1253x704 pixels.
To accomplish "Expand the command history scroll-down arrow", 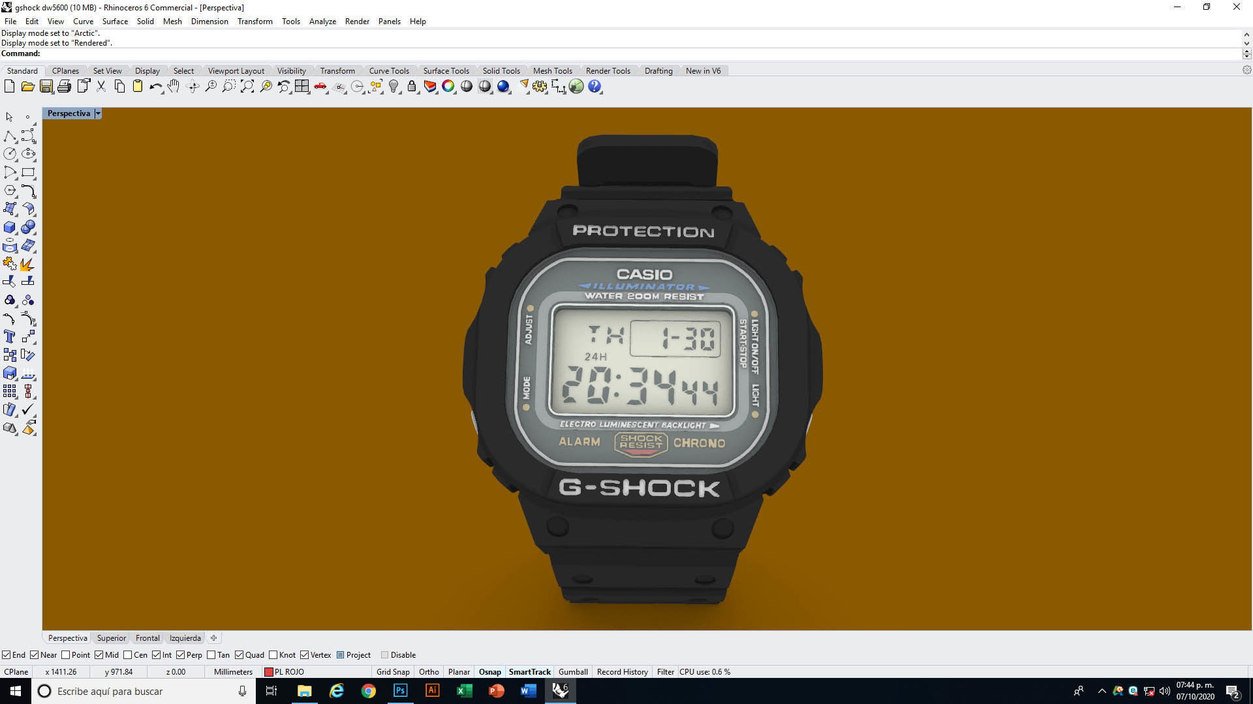I will point(1246,44).
